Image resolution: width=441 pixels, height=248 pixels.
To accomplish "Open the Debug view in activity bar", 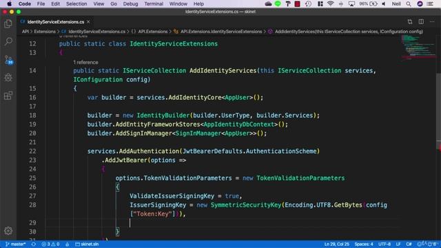I will pyautogui.click(x=8, y=78).
